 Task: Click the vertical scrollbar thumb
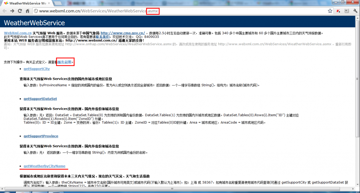point(358,79)
